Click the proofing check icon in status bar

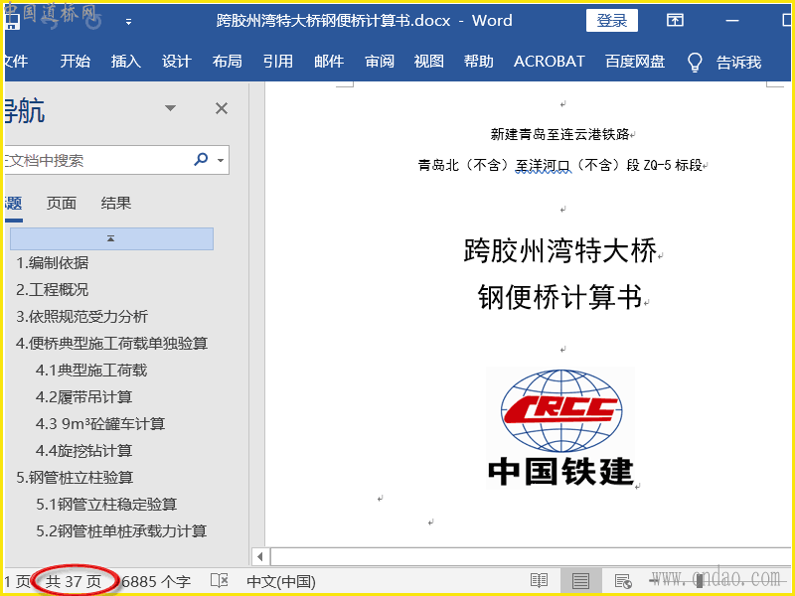click(219, 581)
